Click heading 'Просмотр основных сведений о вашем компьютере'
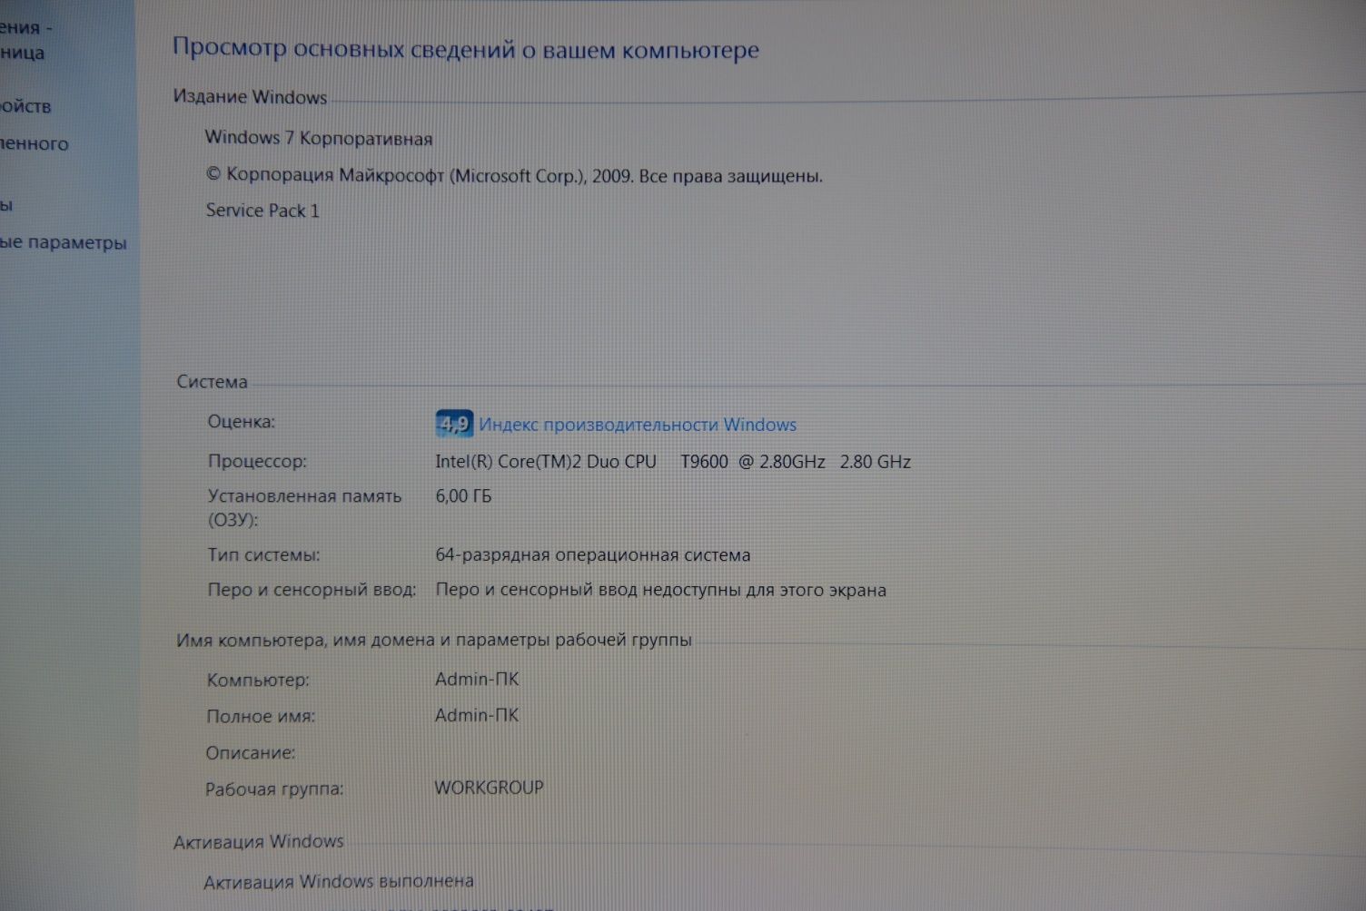The image size is (1366, 911). [466, 49]
